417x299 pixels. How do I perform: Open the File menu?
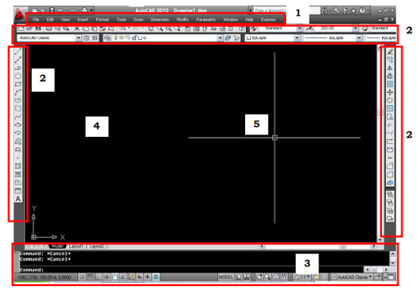coord(36,20)
